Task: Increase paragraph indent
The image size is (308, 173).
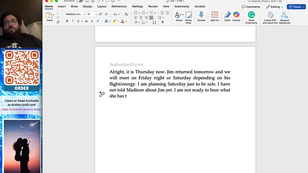Action: (x=167, y=13)
